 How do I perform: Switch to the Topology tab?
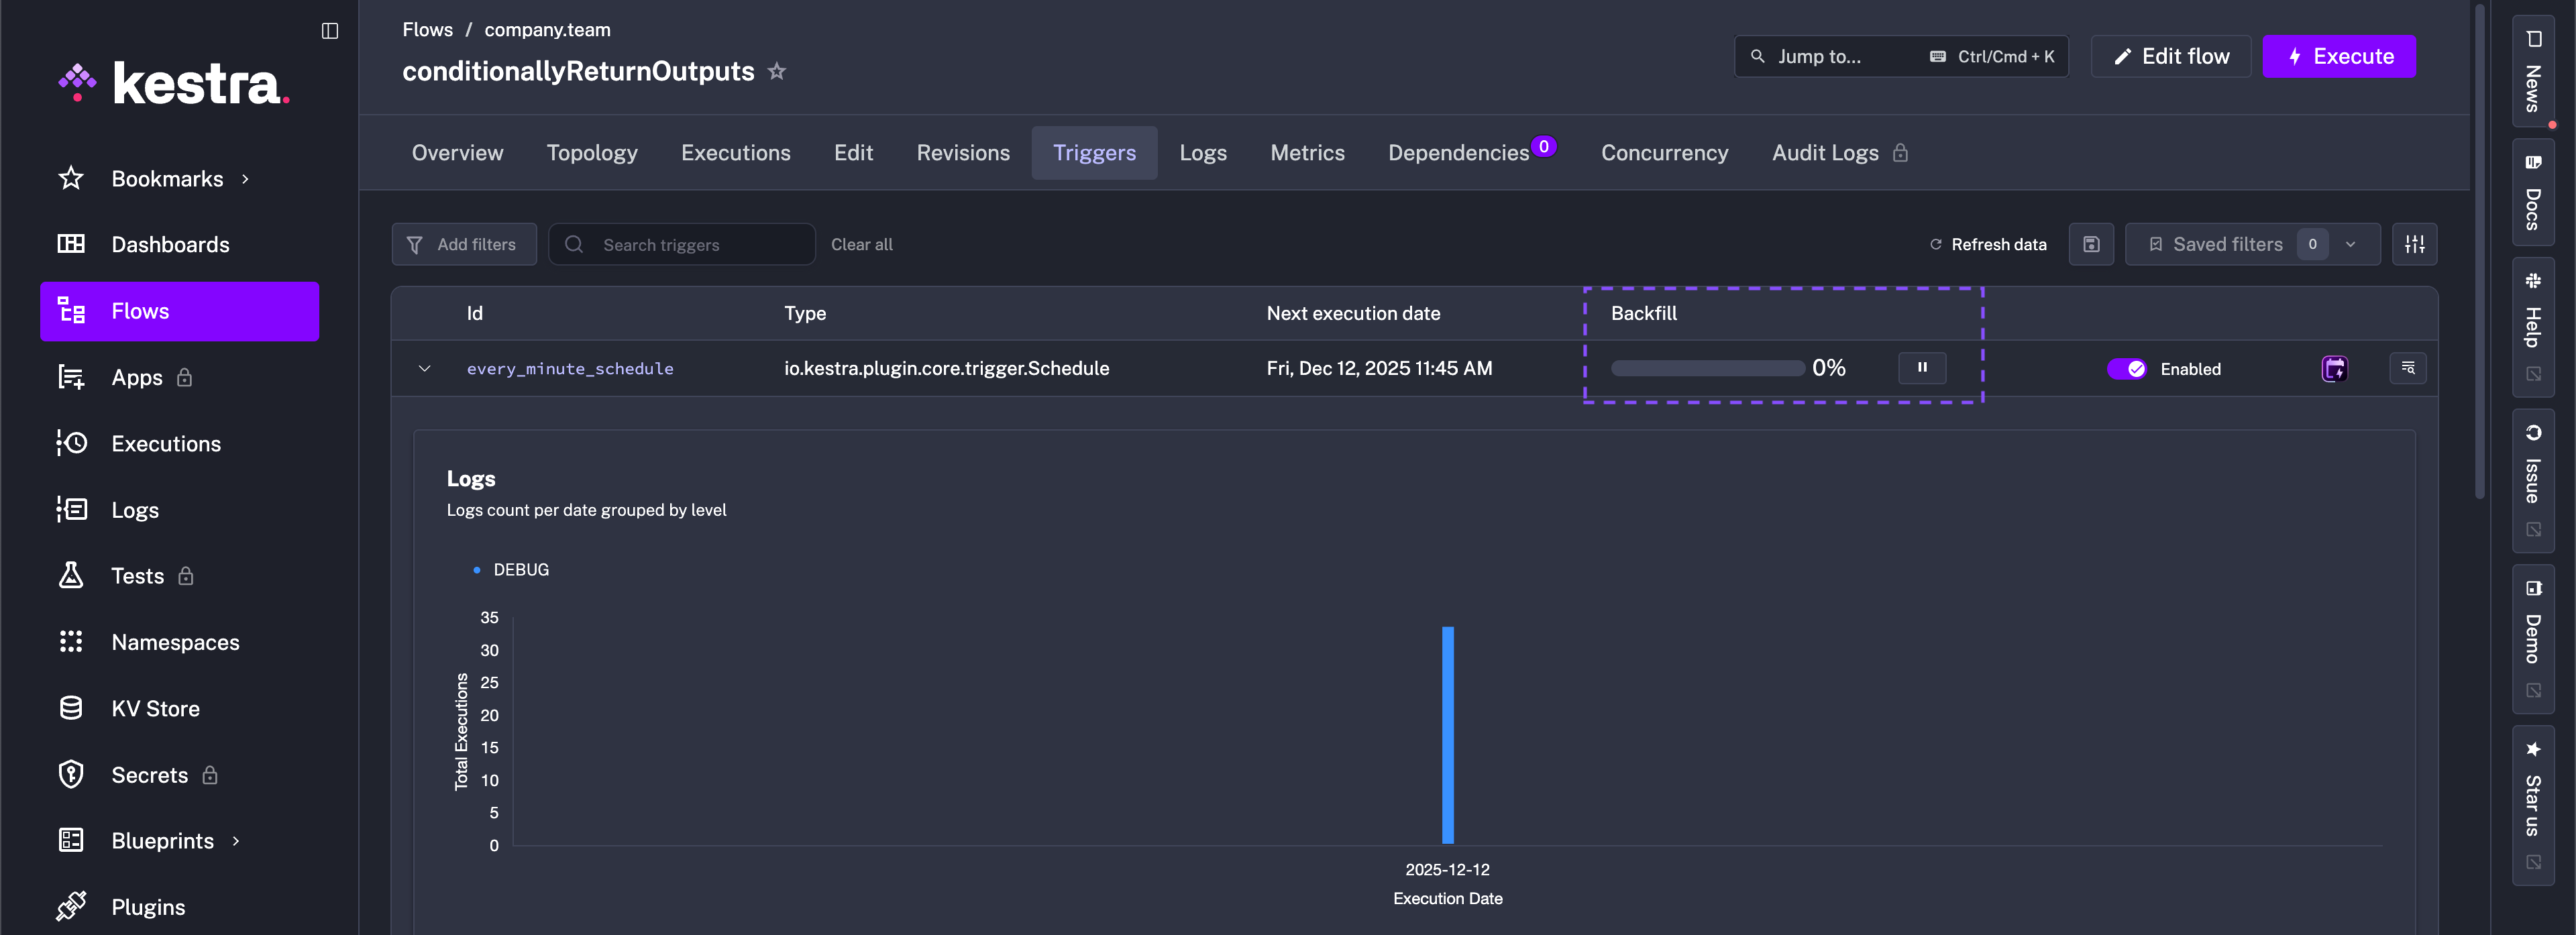592,153
